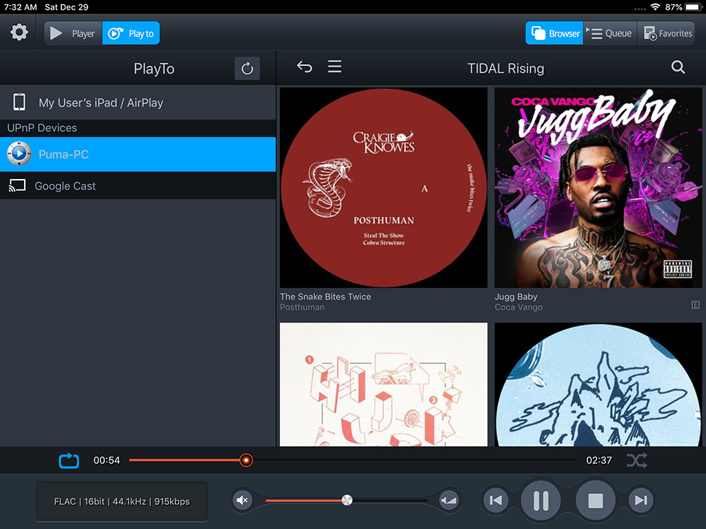Click the max volume speaker icon
Viewport: 706px width, 529px height.
pos(449,500)
